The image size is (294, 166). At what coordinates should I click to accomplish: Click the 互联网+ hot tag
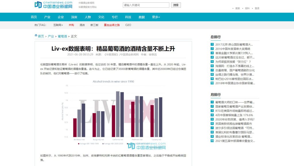[58, 25]
